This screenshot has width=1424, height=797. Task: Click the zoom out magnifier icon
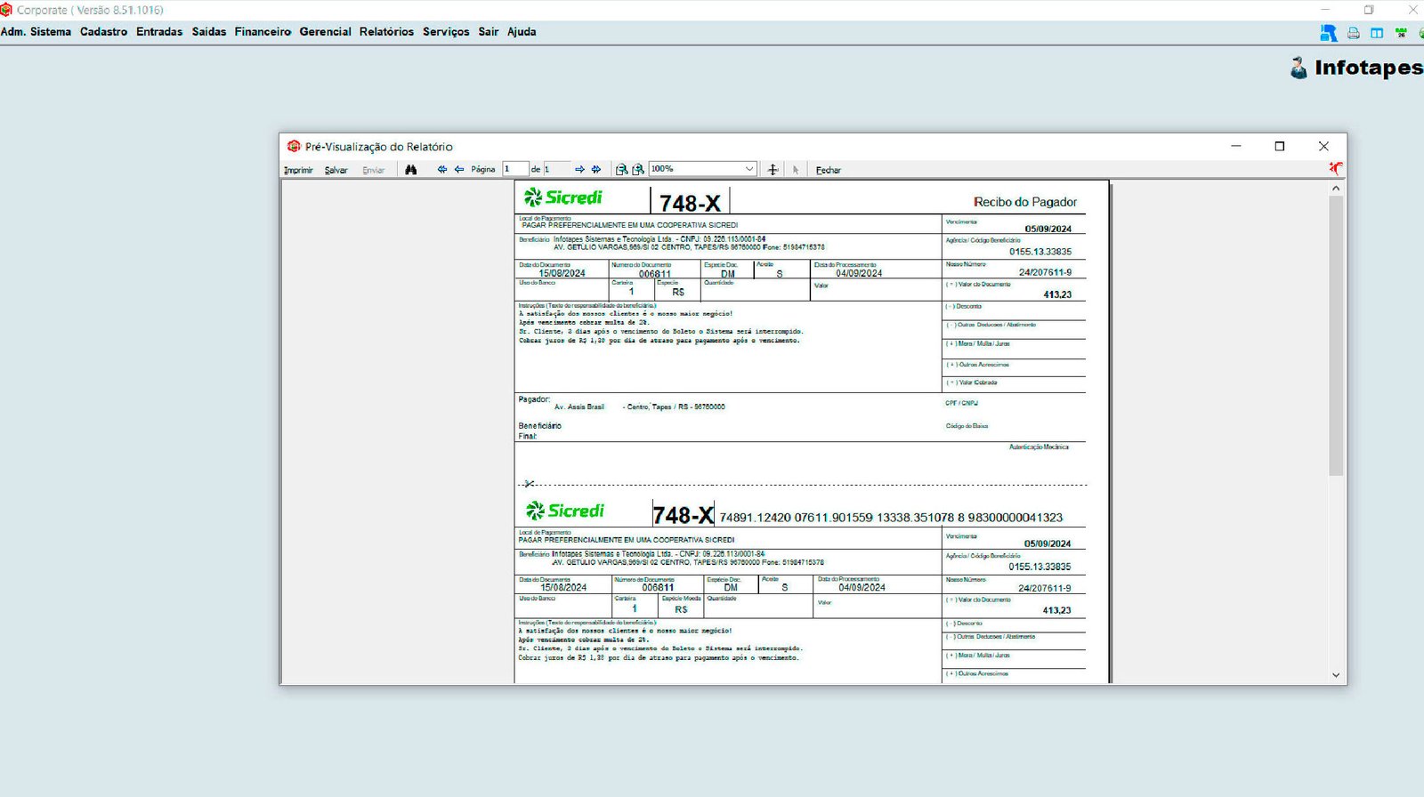(621, 169)
